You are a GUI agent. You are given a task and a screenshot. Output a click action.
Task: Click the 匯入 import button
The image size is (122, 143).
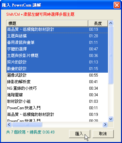tap(79, 134)
